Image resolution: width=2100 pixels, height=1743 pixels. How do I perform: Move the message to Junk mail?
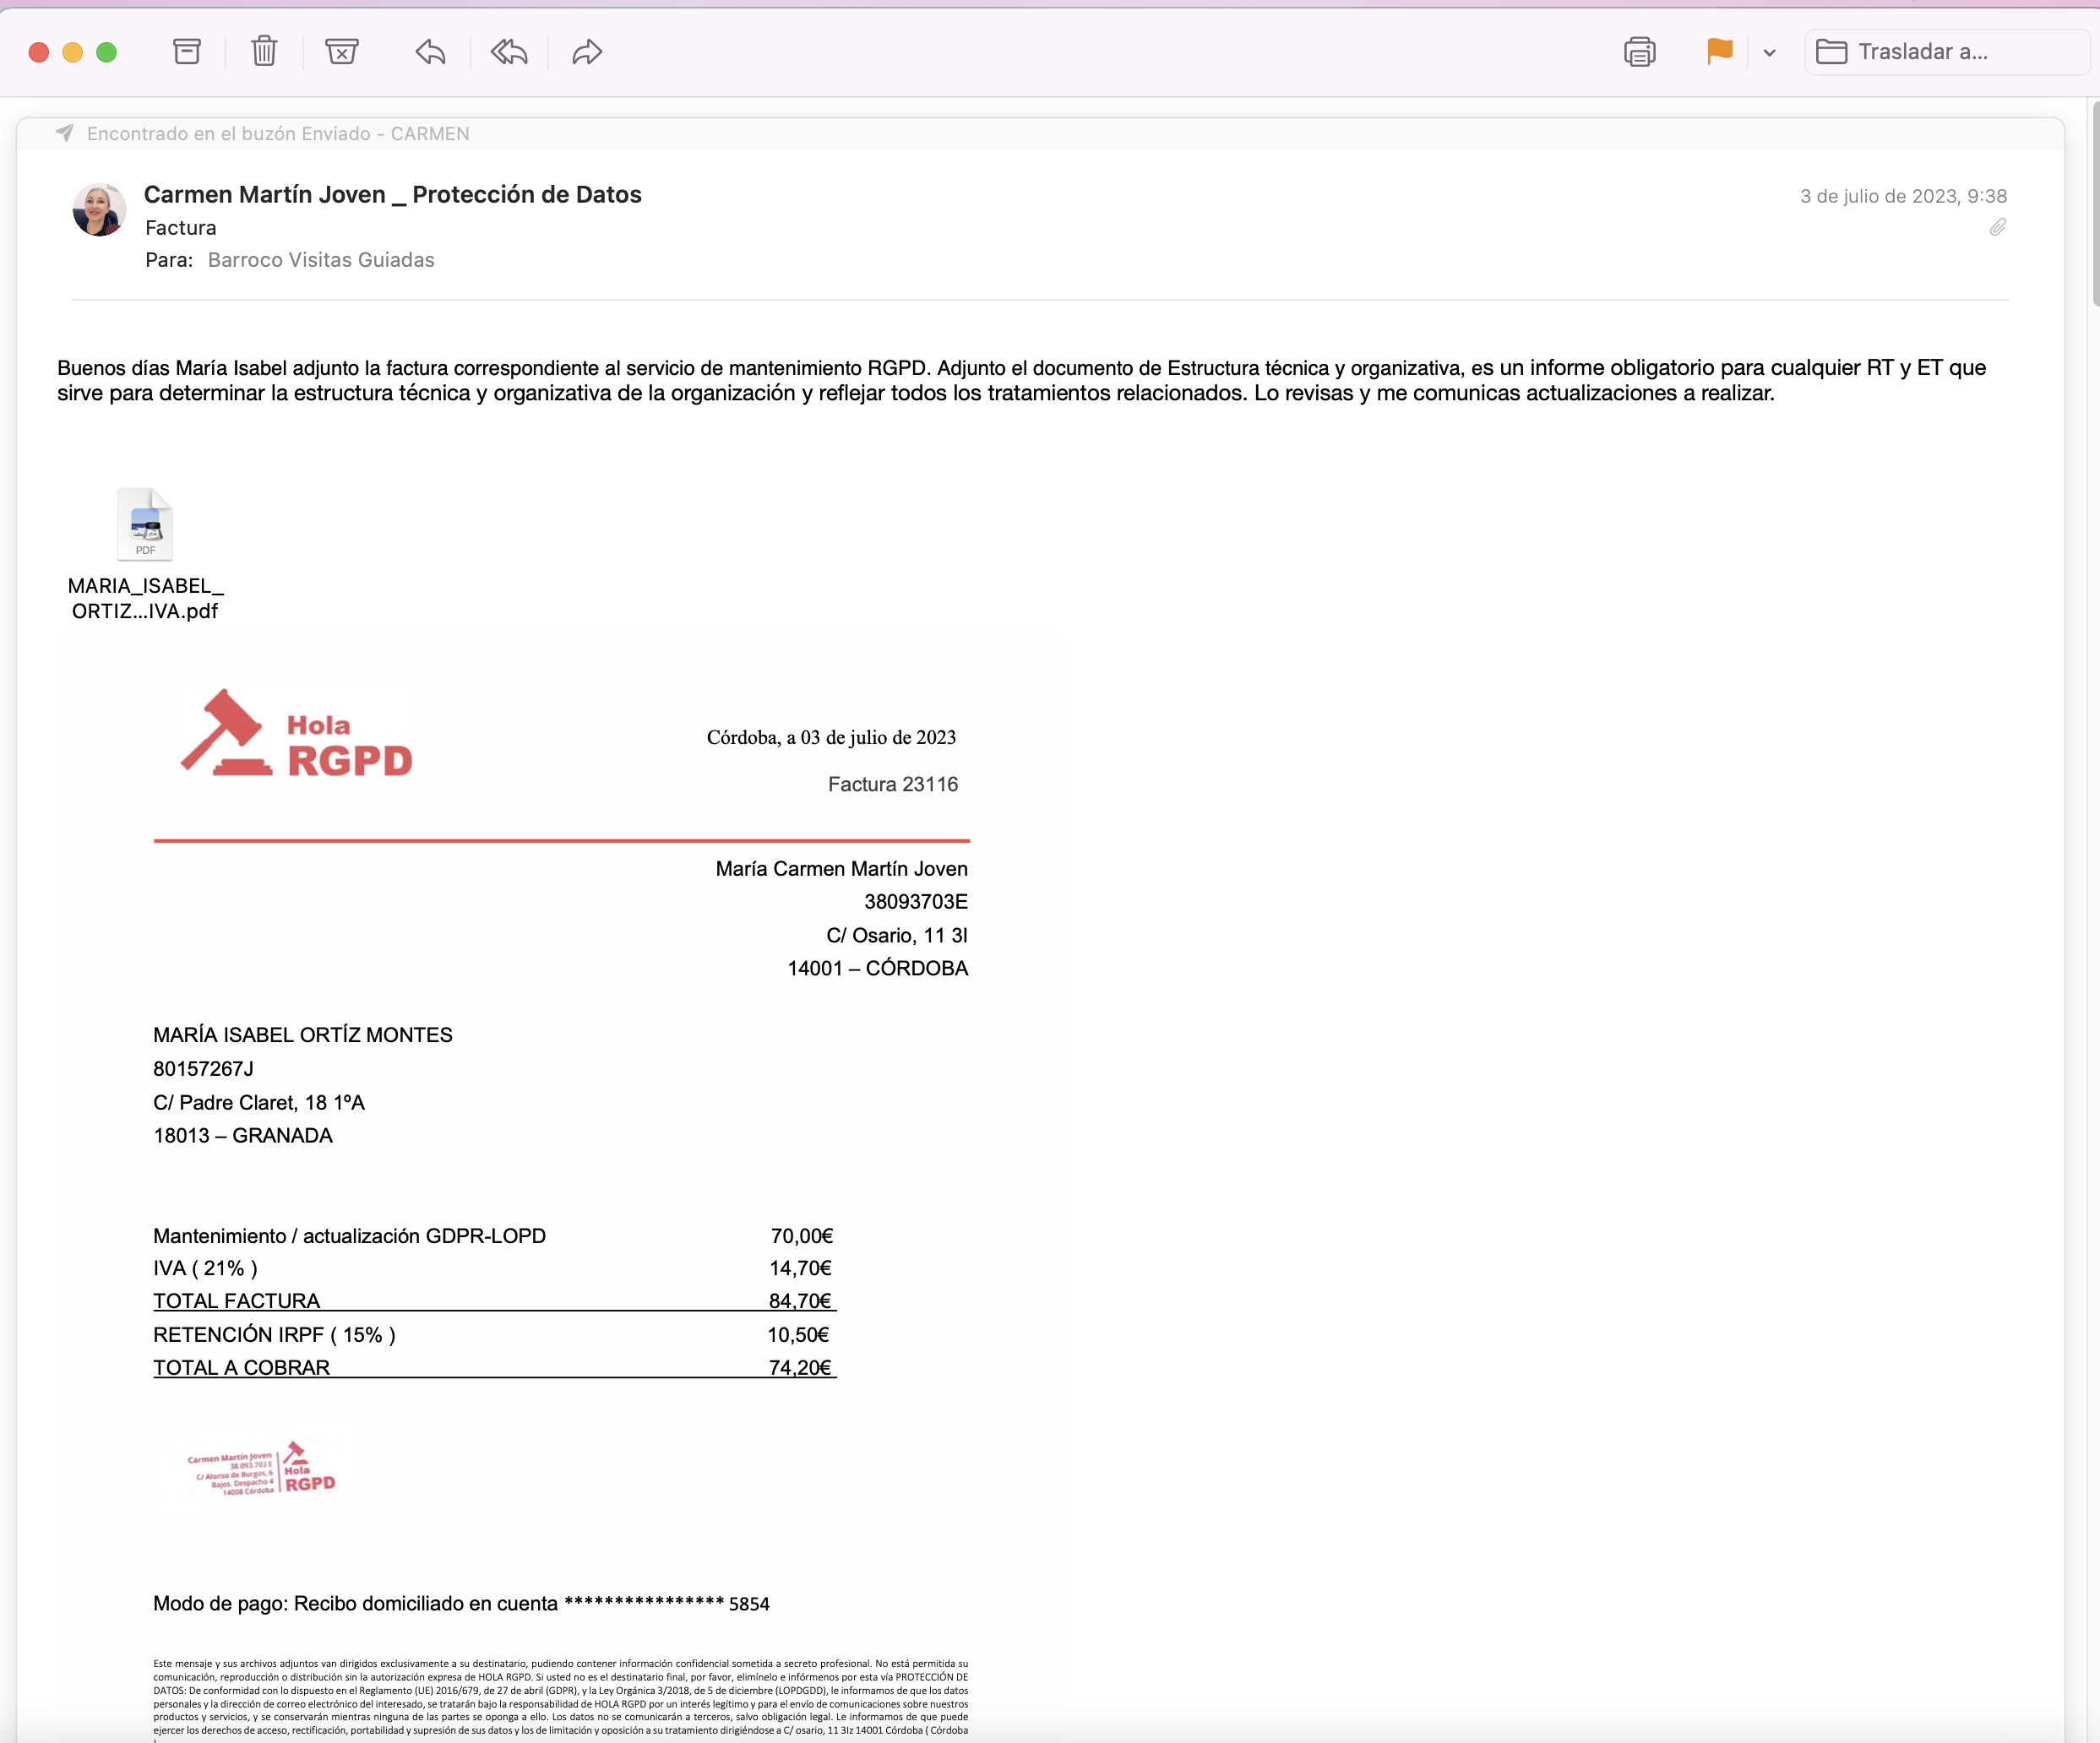coord(342,52)
